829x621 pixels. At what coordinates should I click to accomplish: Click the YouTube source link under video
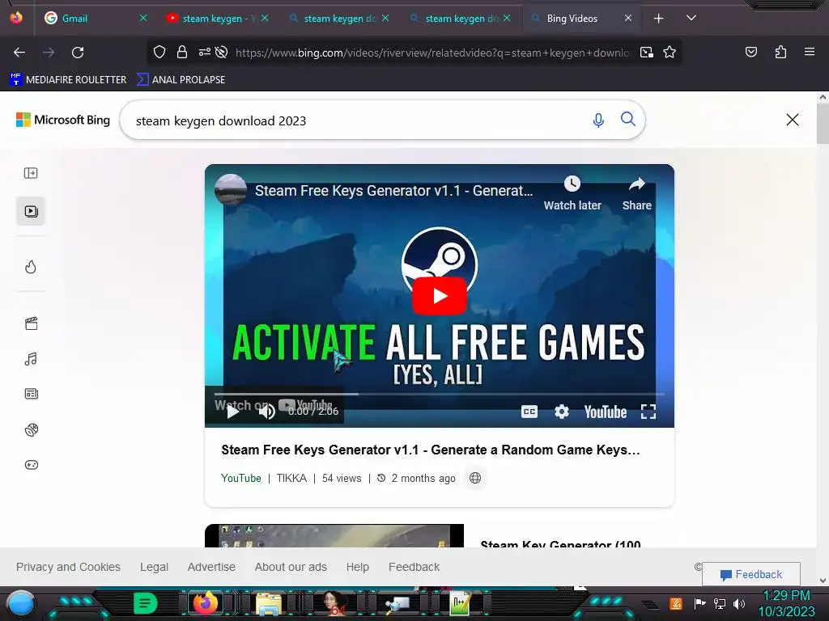pyautogui.click(x=241, y=478)
